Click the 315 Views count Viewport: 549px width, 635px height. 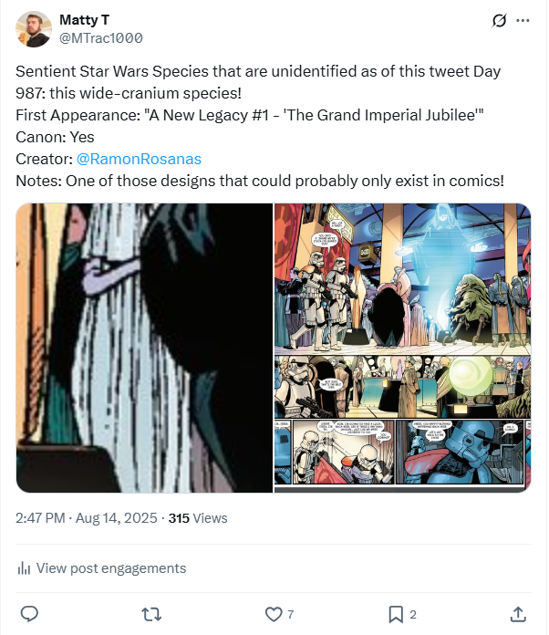pos(198,518)
